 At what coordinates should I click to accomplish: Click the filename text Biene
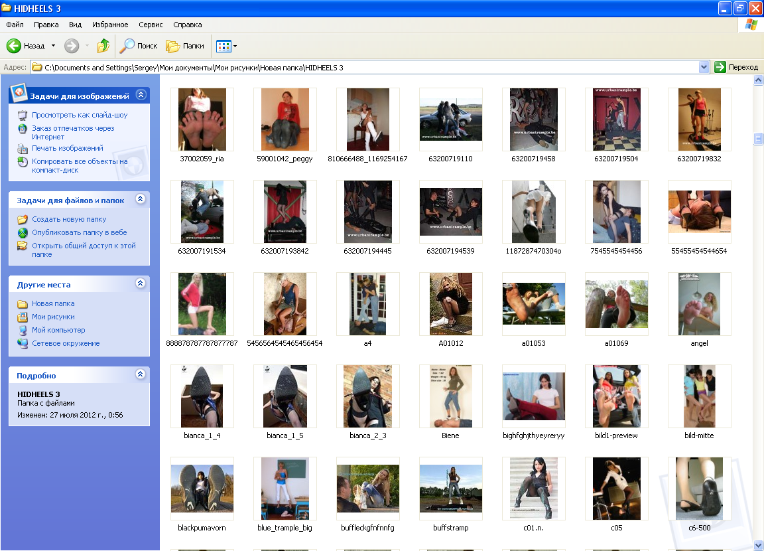click(451, 435)
